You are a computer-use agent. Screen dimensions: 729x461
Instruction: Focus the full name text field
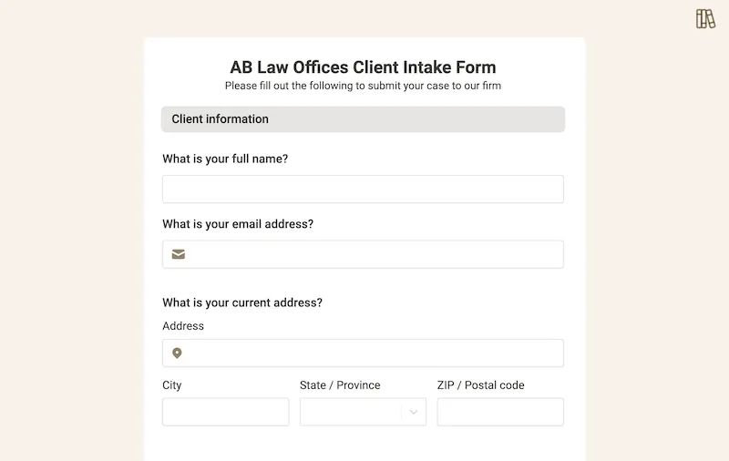click(x=363, y=190)
